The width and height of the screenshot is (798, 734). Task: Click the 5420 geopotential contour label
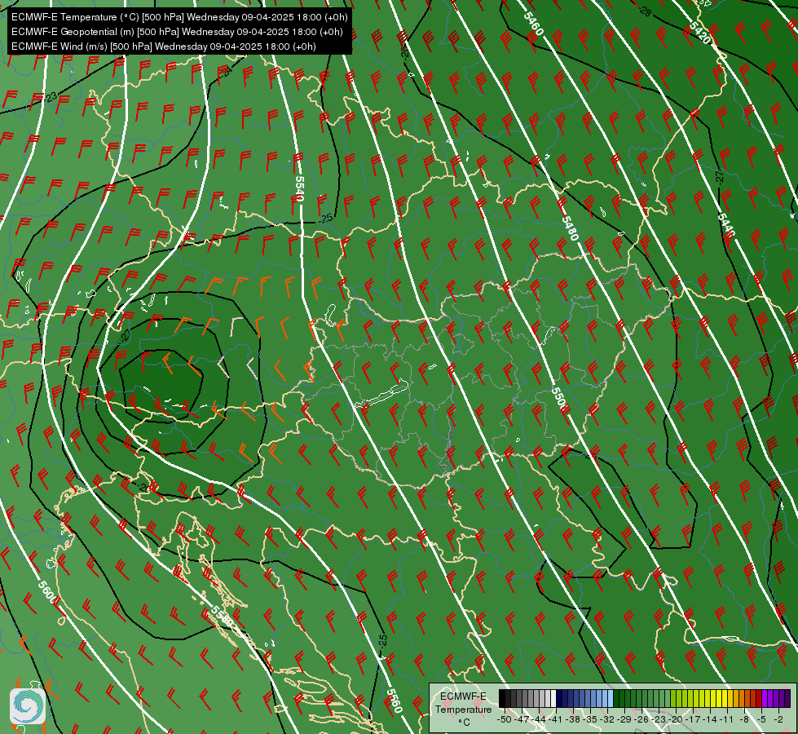(699, 33)
